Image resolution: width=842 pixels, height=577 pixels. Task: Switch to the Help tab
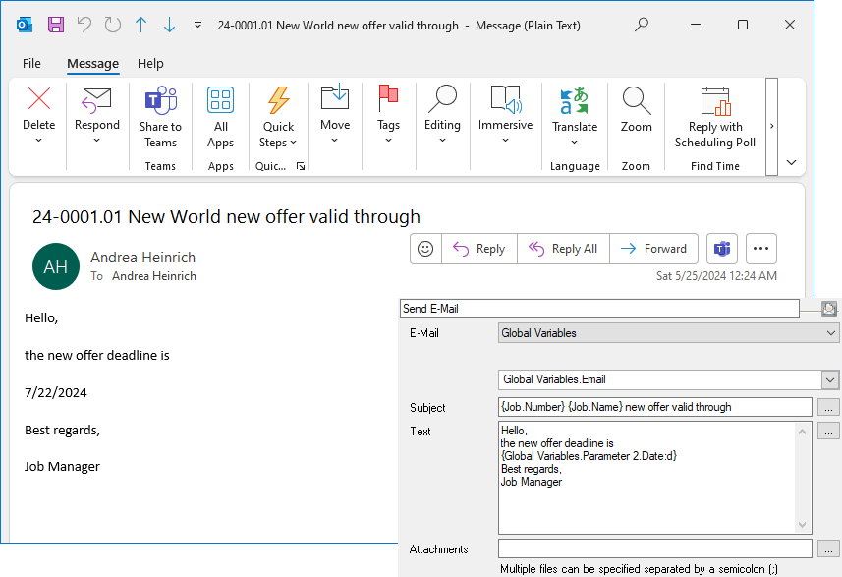[150, 63]
